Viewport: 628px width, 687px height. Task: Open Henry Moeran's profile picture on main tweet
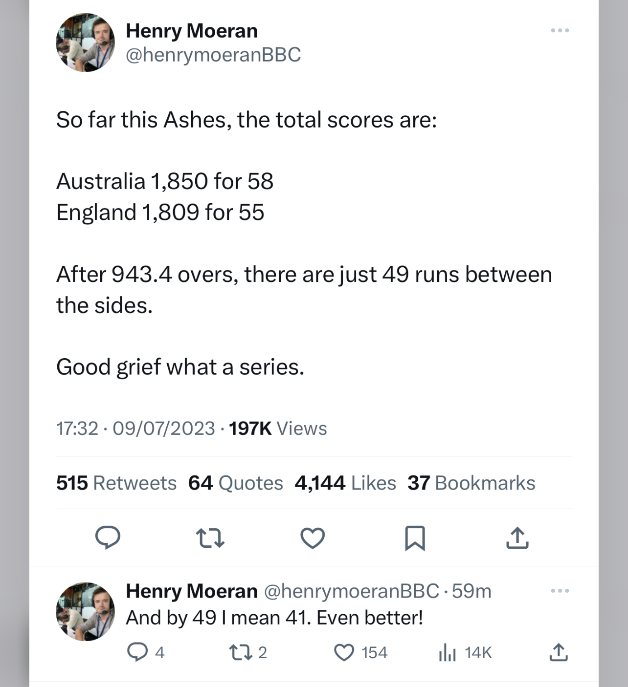[85, 43]
